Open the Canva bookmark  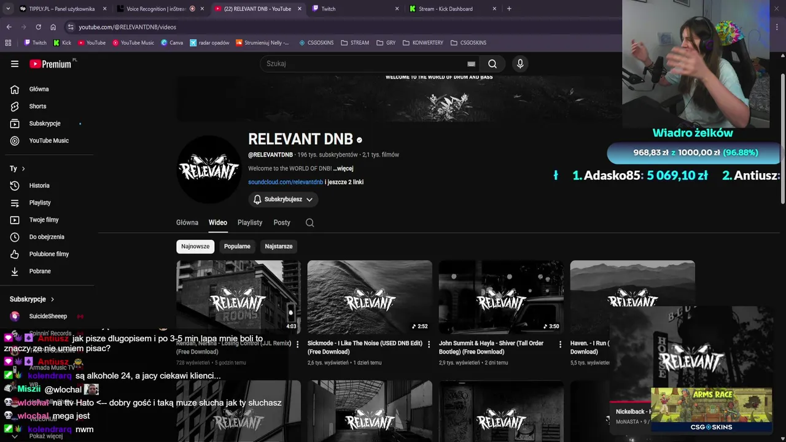tap(172, 43)
